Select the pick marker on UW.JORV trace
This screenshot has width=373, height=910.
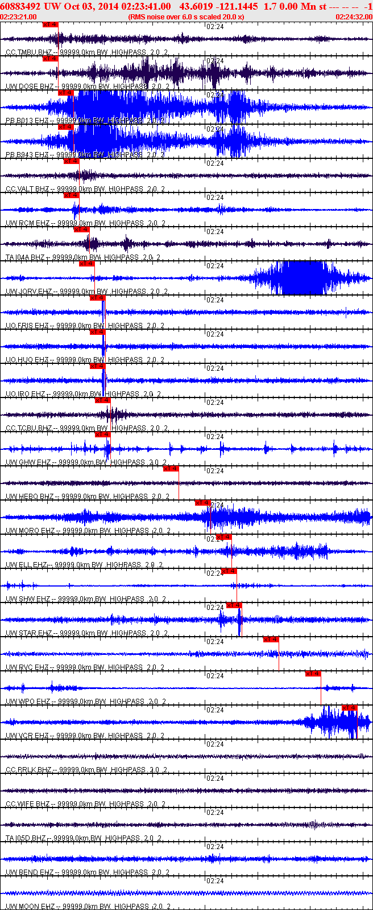pos(86,264)
